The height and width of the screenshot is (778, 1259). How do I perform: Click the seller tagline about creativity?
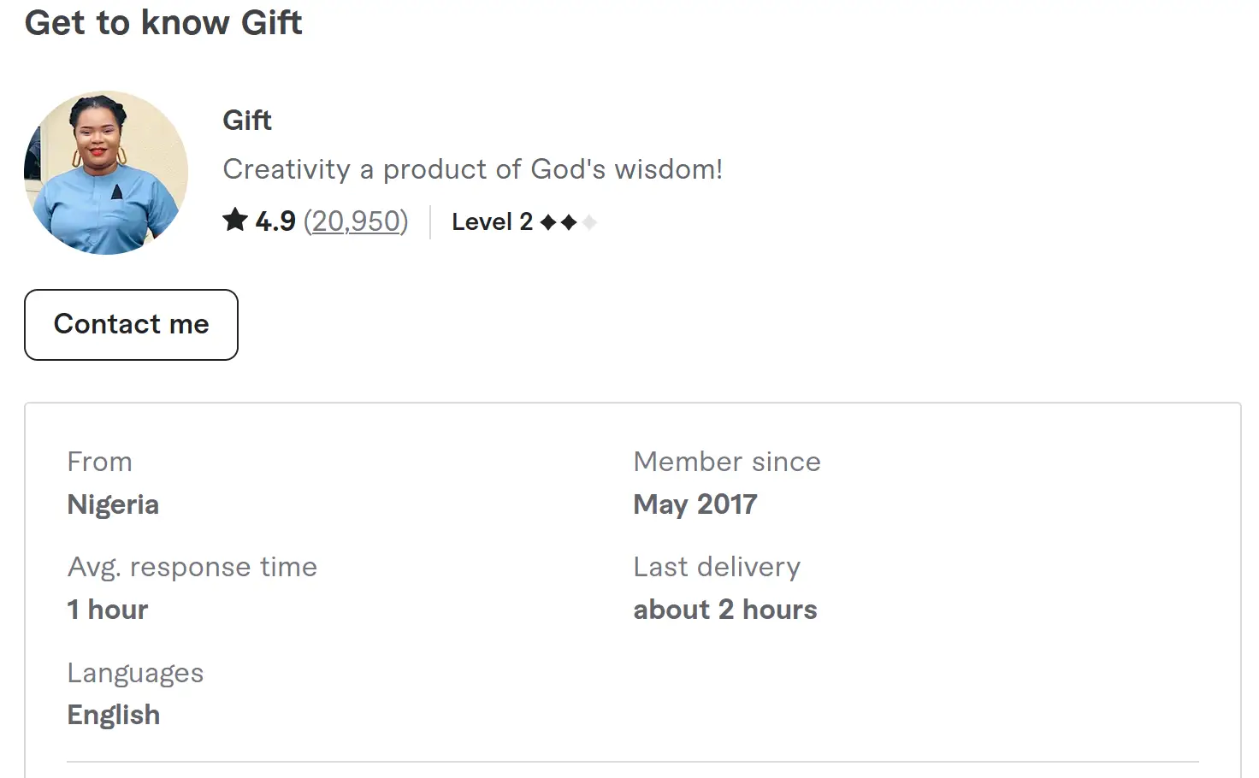pyautogui.click(x=472, y=169)
